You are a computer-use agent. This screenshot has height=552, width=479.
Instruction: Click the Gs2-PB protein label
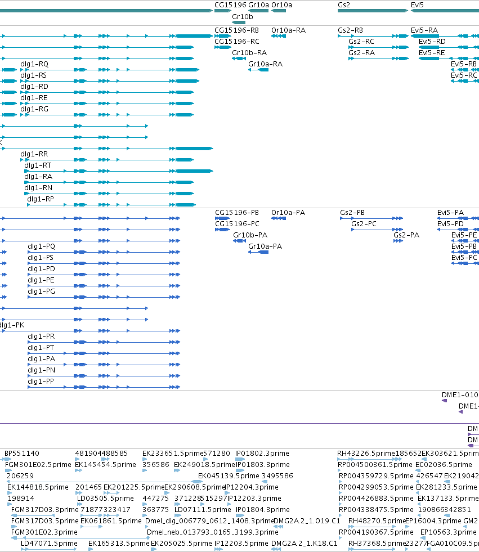[352, 213]
